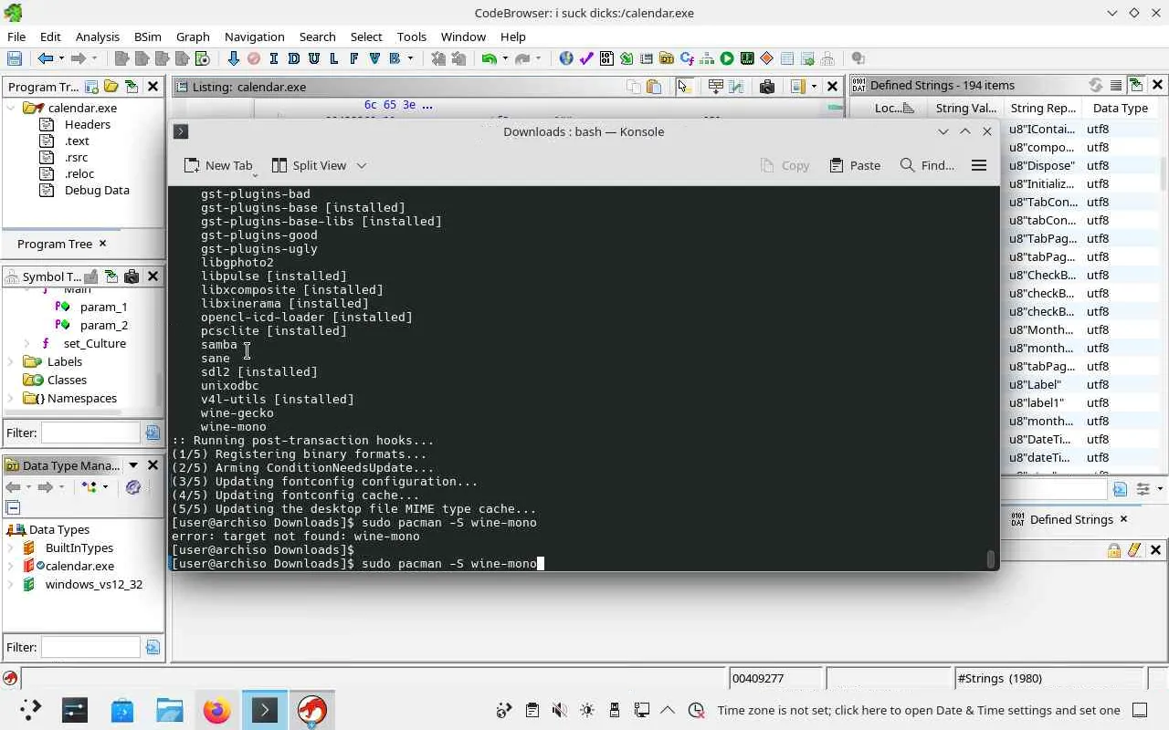Image resolution: width=1169 pixels, height=730 pixels.
Task: Open a program tree with the folder icon
Action: pos(111,87)
